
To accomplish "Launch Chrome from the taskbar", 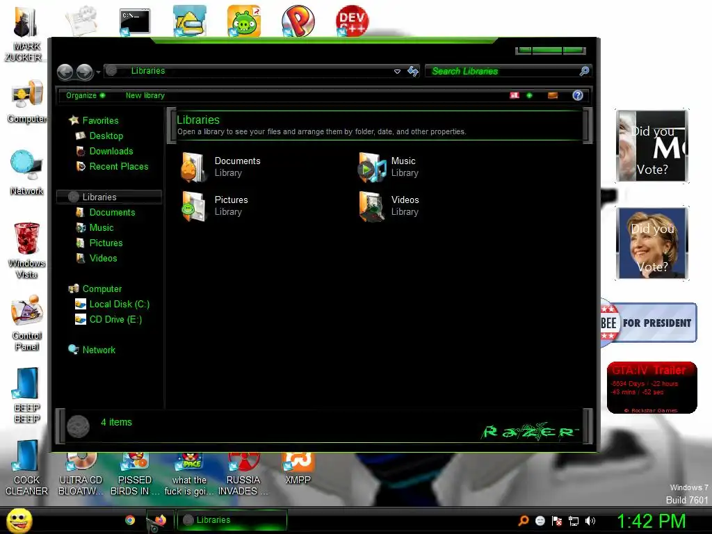I will [130, 520].
